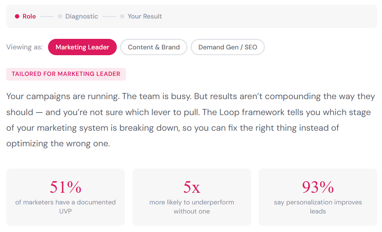Image resolution: width=382 pixels, height=232 pixels.
Task: Click the TAILORED FOR MARKETING LEADER badge
Action: (66, 74)
